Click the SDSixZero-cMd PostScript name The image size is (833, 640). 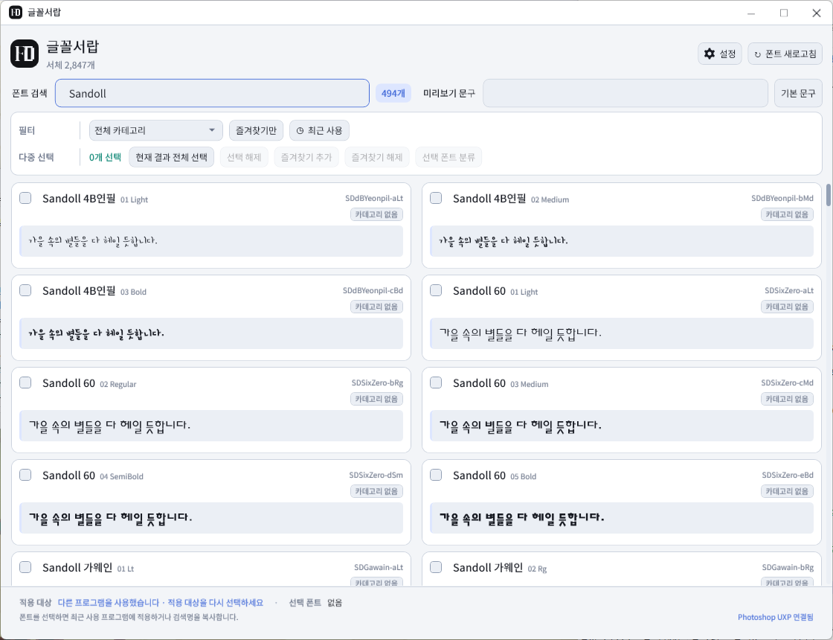click(788, 383)
